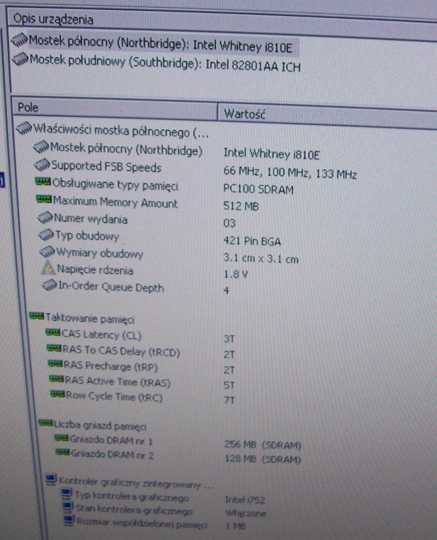Screen dimensions: 437x540
Task: Click the chip icon beside Mostek południowy device entry
Action: pos(20,59)
